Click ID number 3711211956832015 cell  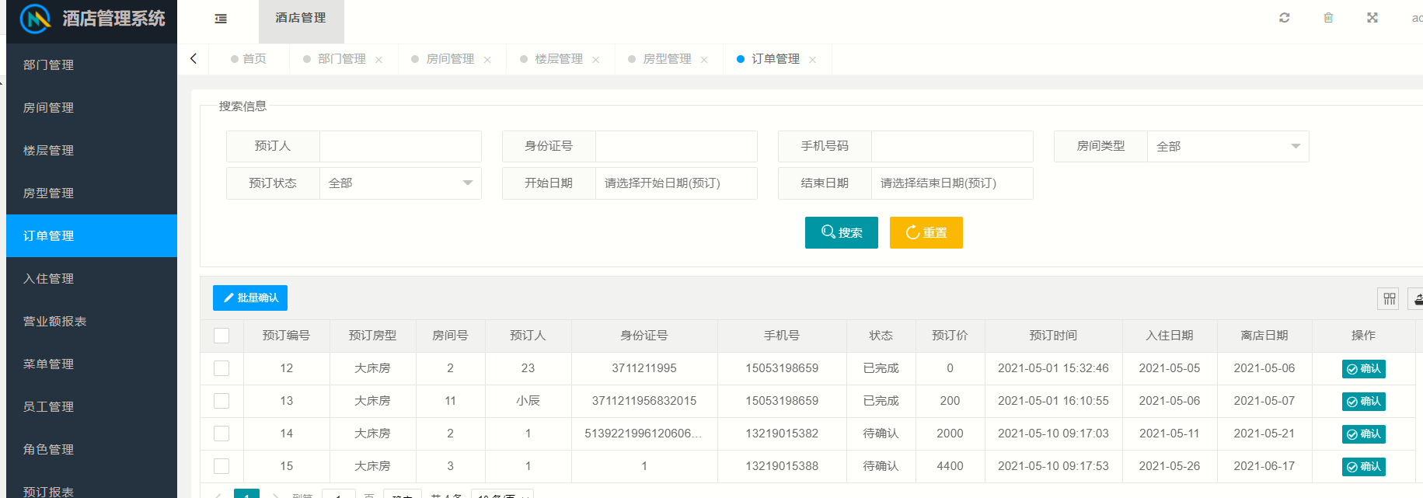click(x=644, y=401)
